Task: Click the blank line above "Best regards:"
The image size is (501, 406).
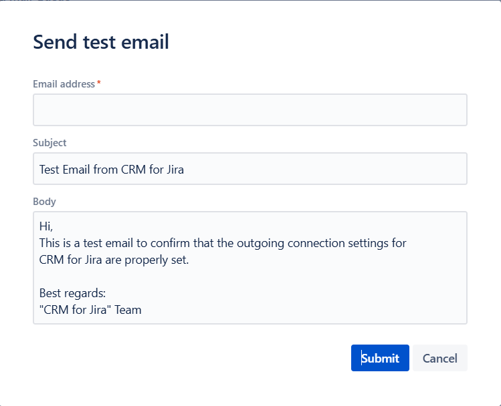Action: coord(134,276)
